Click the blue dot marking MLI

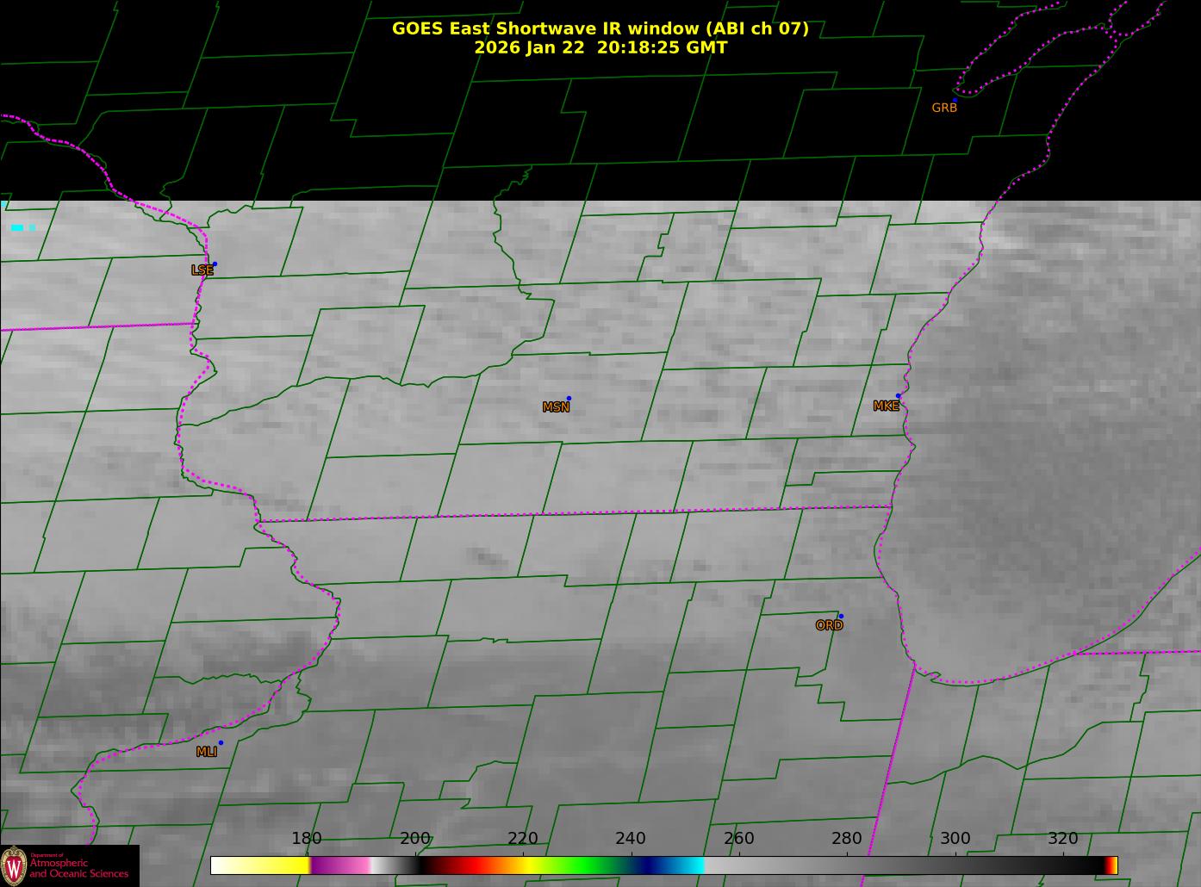coord(221,742)
